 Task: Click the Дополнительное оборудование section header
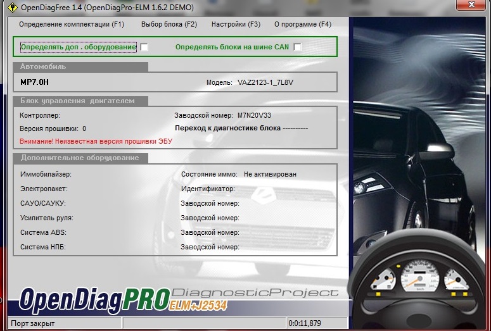[x=80, y=158]
